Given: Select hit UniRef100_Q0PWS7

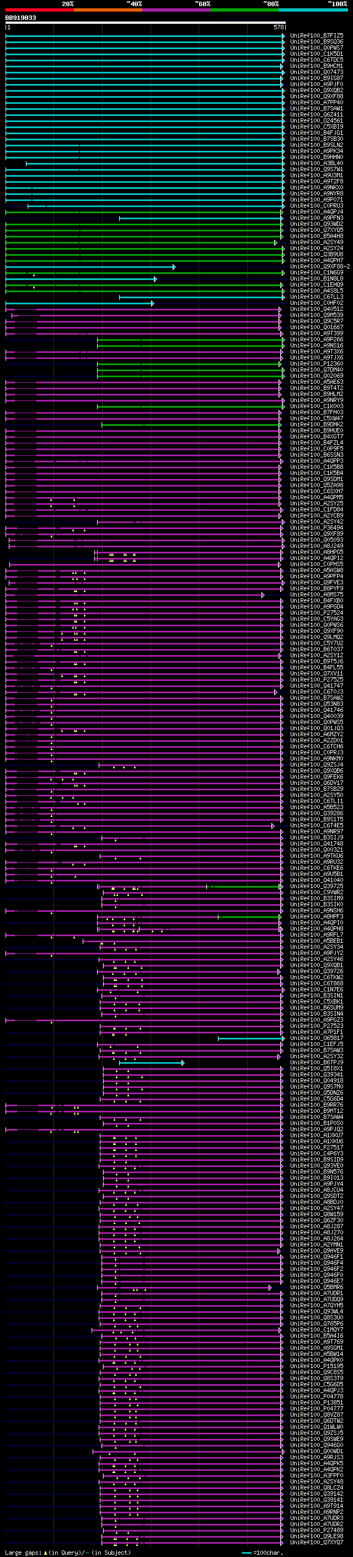Looking at the screenshot, I should click(316, 47).
